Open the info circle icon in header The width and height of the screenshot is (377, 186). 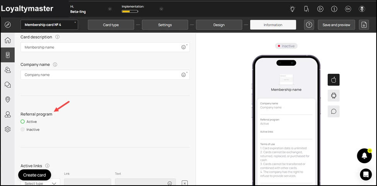[334, 9]
